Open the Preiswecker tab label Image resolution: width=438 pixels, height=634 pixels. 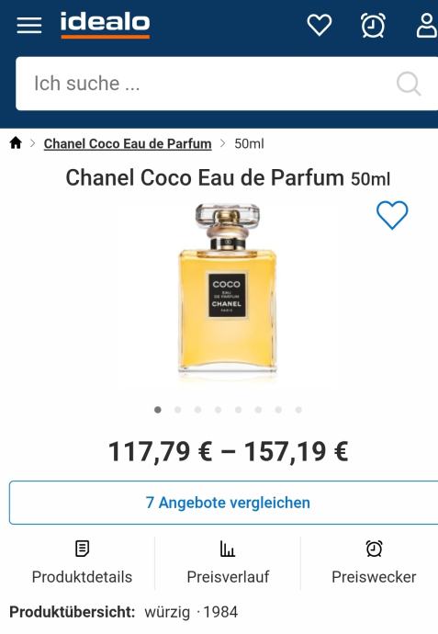[374, 577]
